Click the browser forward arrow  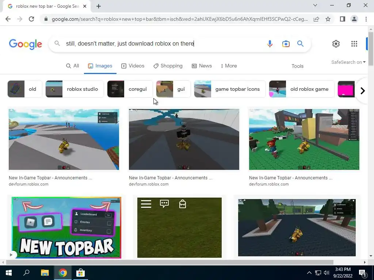[x=20, y=19]
